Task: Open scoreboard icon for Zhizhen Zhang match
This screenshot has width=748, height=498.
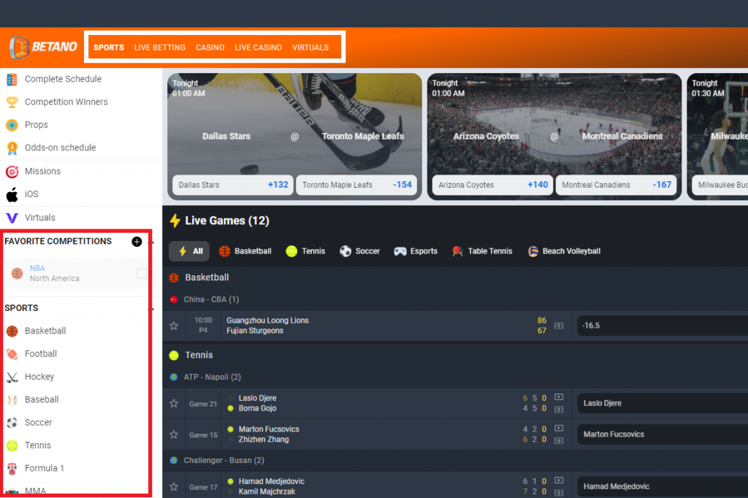Action: [x=559, y=440]
